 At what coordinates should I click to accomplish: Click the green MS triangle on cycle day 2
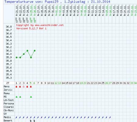(x=20, y=97)
